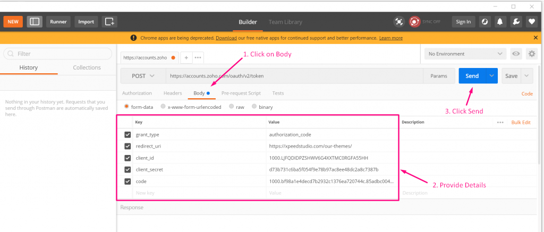Click the SYNC OFF label
The height and width of the screenshot is (232, 544).
tap(431, 22)
